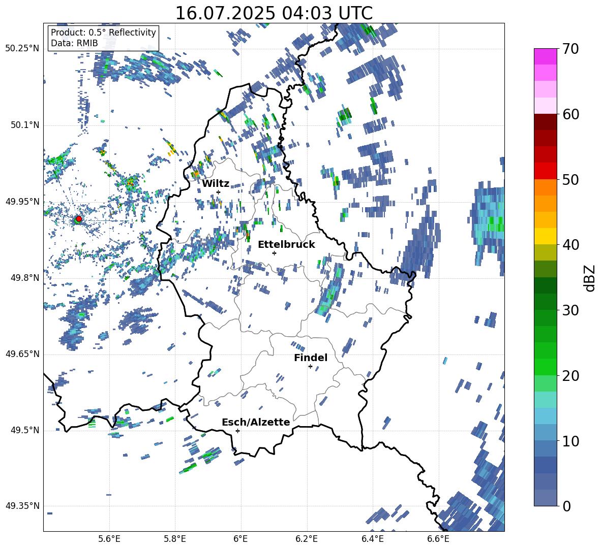Click the Product: 0.5° Reflectivity text
This screenshot has height=549, width=602.
click(x=103, y=32)
